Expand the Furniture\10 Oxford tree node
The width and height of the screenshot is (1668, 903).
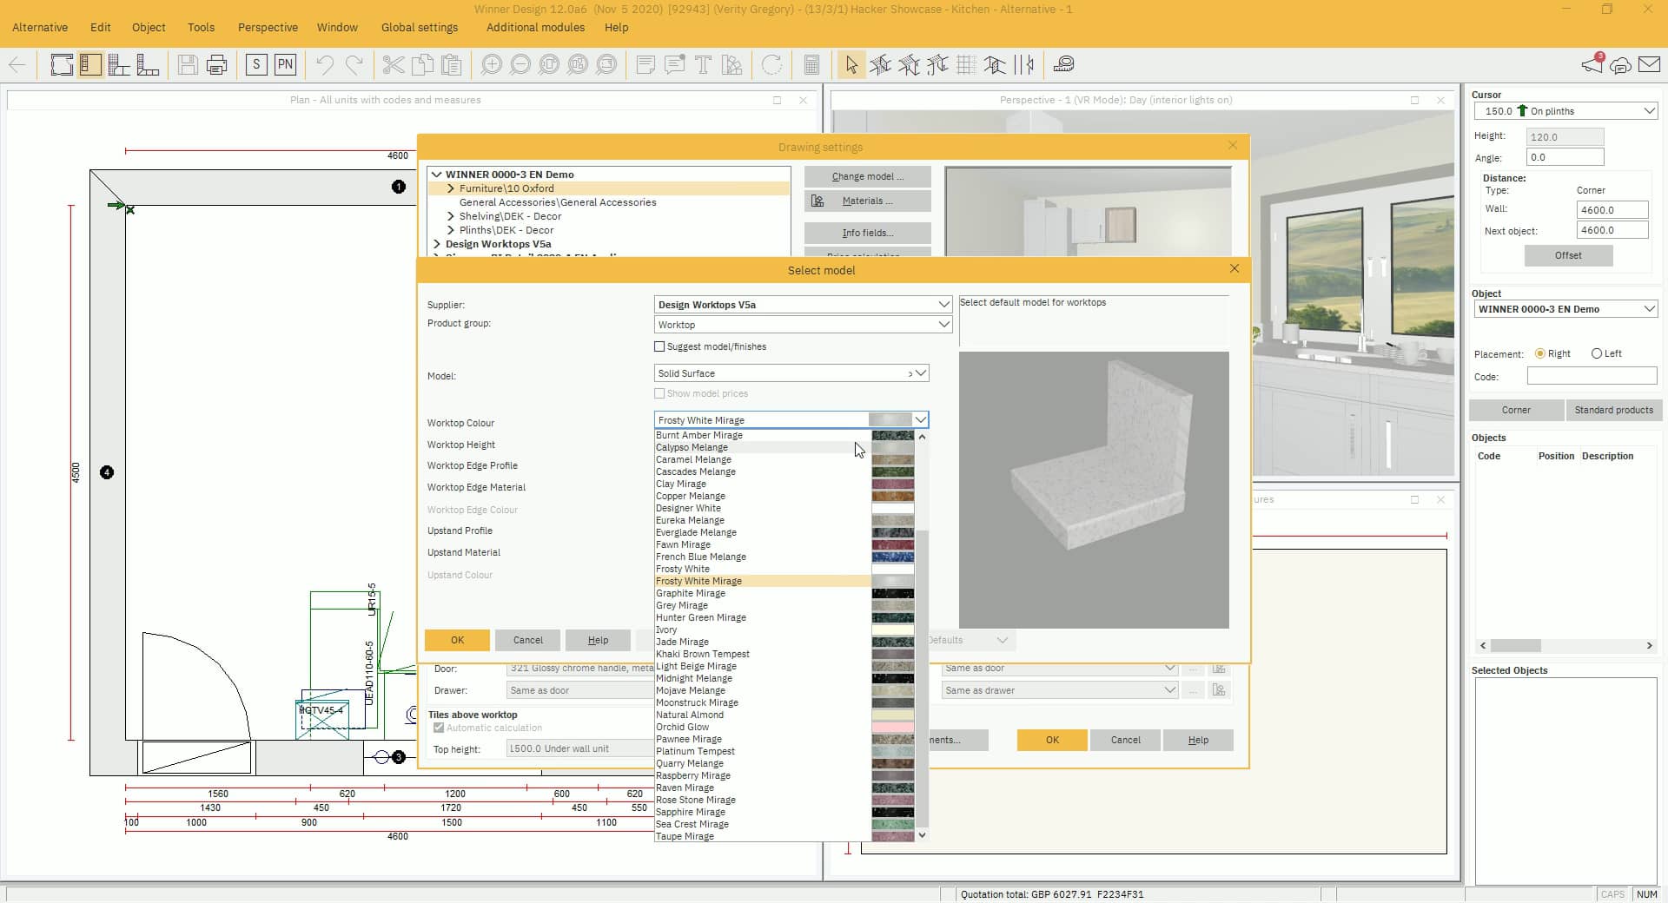coord(451,188)
